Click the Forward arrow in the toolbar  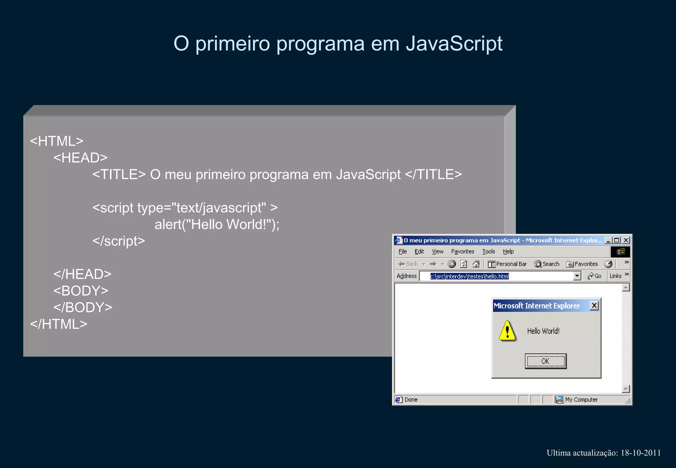433,264
